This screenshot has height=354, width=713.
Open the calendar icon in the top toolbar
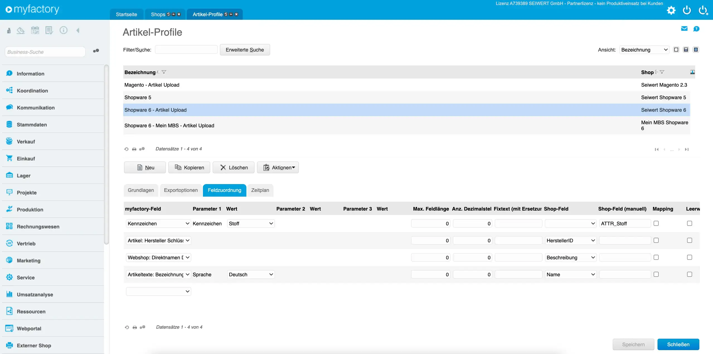(35, 30)
